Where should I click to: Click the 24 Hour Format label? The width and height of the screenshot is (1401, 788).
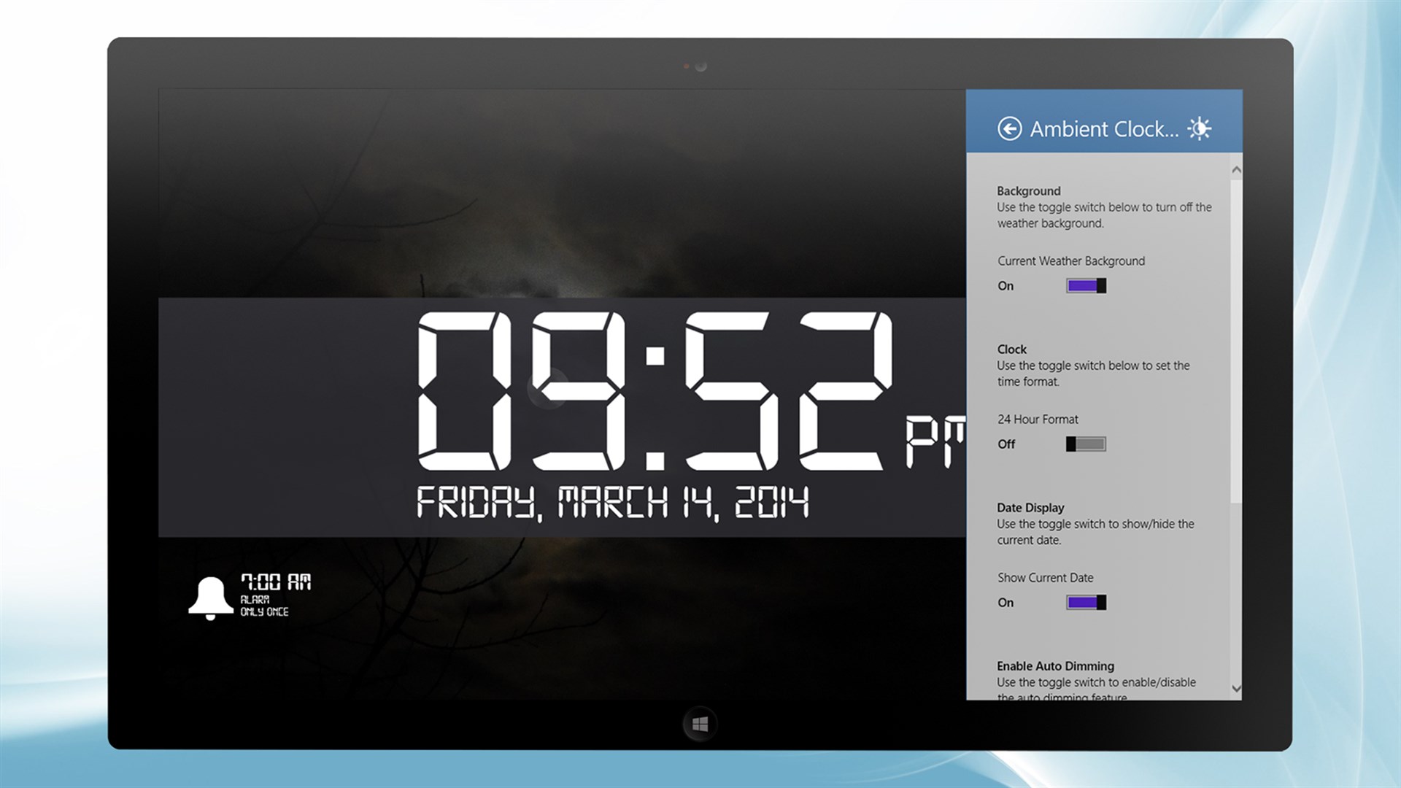(1038, 420)
